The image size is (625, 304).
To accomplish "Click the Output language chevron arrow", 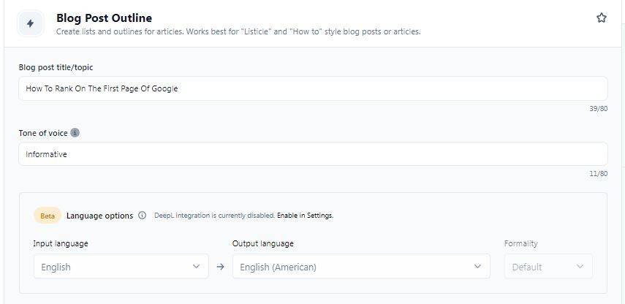I will point(477,266).
